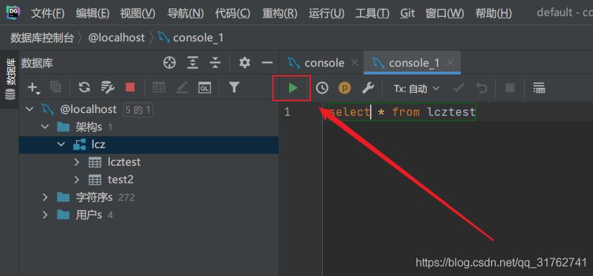The image size is (593, 276).
Task: Collapse the @localhost data source node
Action: (x=29, y=110)
